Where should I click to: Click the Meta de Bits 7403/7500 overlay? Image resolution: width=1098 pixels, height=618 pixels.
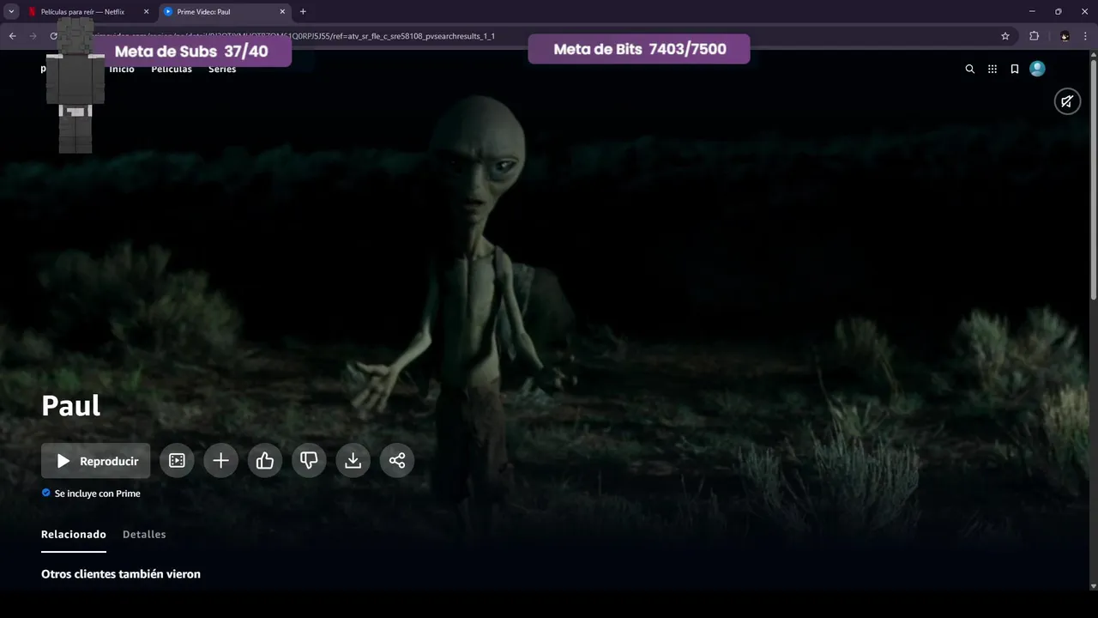[x=639, y=49]
